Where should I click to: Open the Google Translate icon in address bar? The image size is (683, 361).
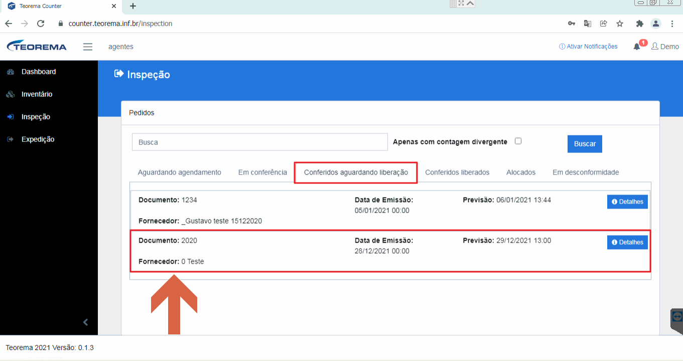pos(588,24)
